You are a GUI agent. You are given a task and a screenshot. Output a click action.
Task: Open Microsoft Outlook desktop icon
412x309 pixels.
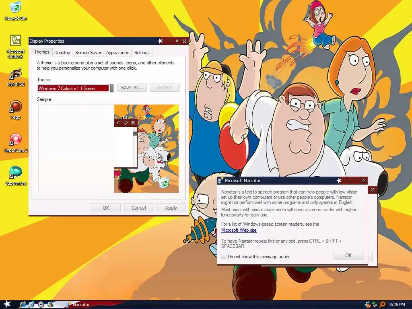pos(16,47)
